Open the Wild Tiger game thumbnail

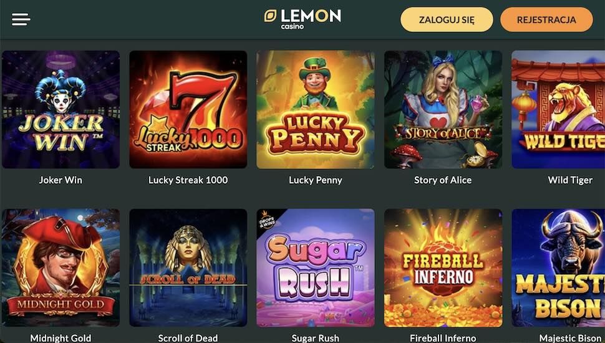pos(558,110)
